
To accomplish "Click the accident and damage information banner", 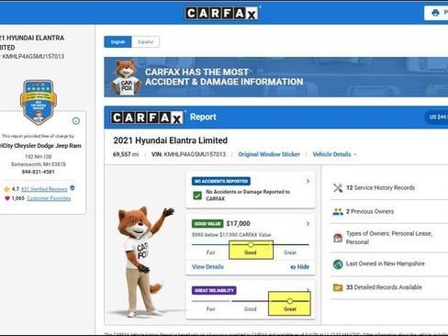I will [276, 77].
